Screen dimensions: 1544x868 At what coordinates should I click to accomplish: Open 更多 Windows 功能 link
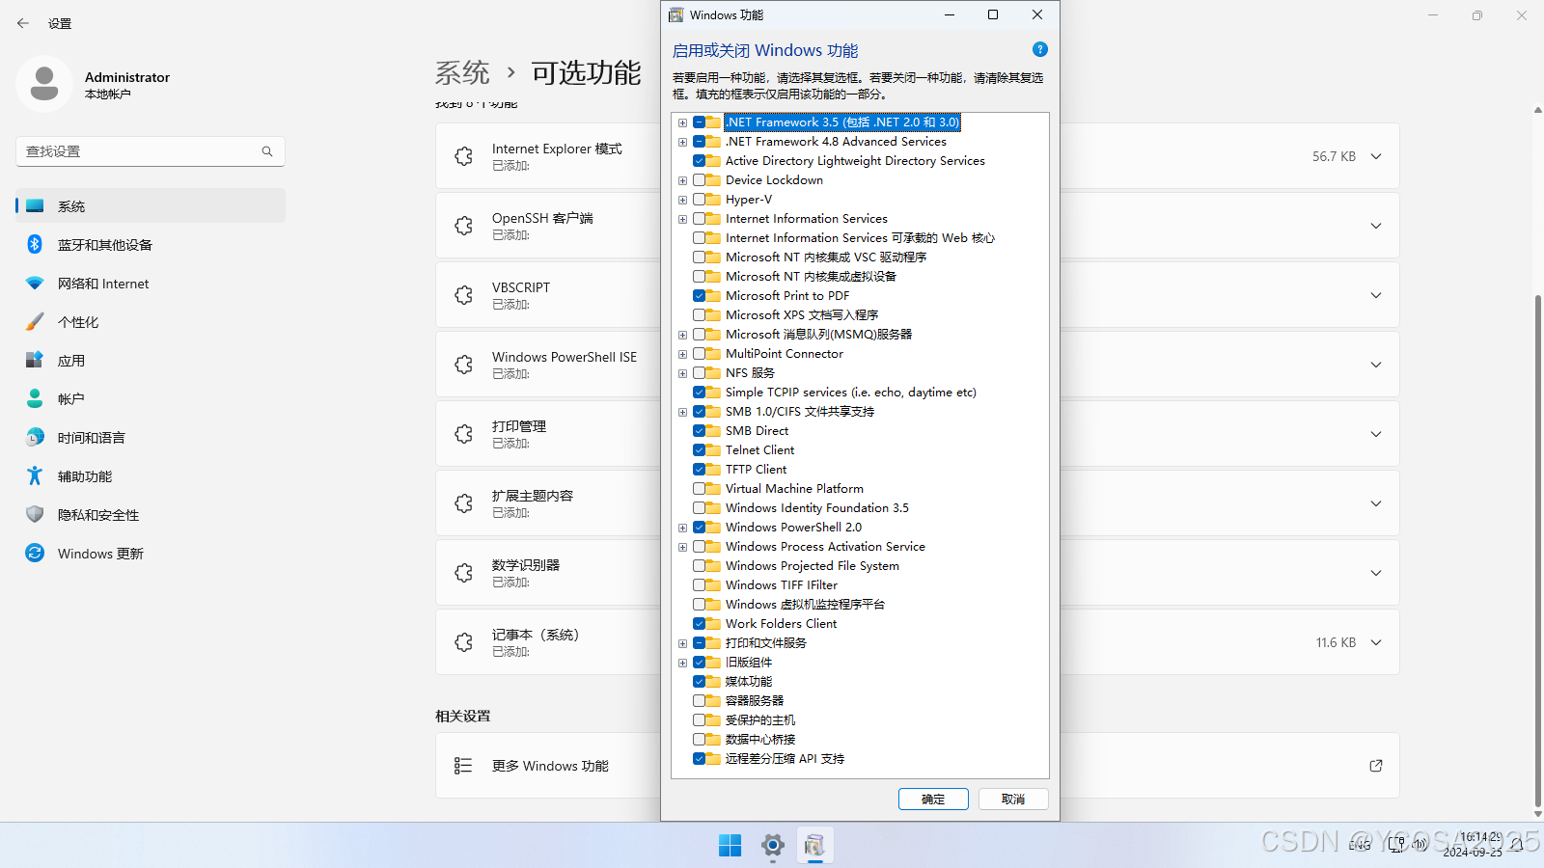pyautogui.click(x=917, y=766)
